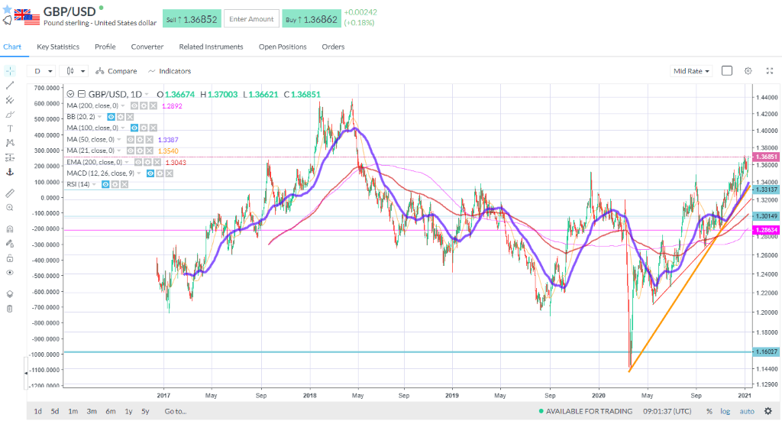Image resolution: width=782 pixels, height=421 pixels.
Task: Open chart settings gear in top toolbar
Action: 748,71
